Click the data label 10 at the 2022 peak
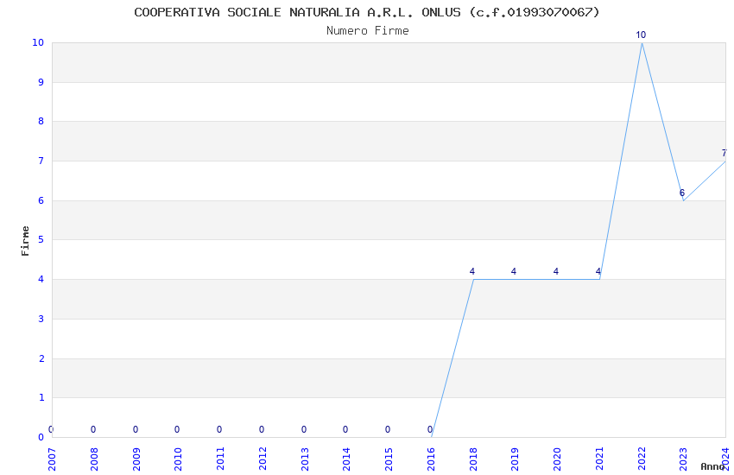 click(x=641, y=35)
